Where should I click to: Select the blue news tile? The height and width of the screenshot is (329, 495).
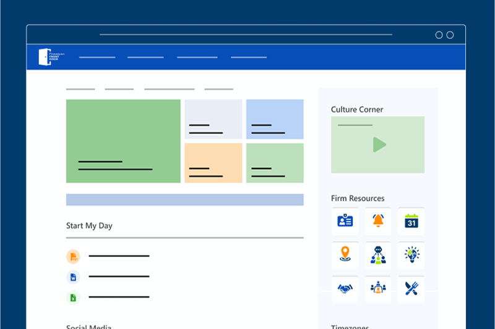pos(275,119)
